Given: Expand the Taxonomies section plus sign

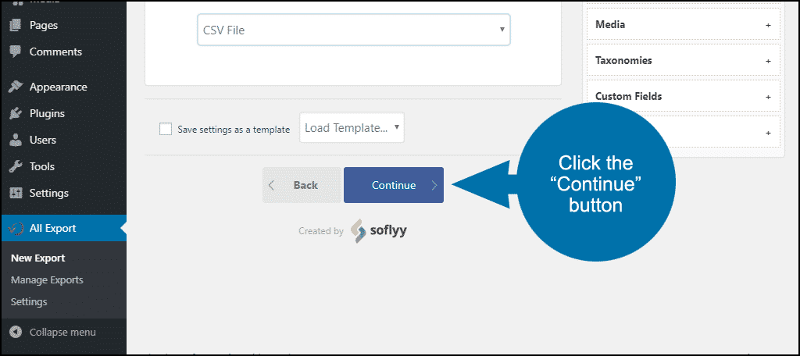Looking at the screenshot, I should coord(768,61).
